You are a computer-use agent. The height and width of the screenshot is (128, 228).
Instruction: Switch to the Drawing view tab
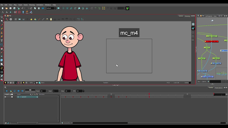pos(187,16)
